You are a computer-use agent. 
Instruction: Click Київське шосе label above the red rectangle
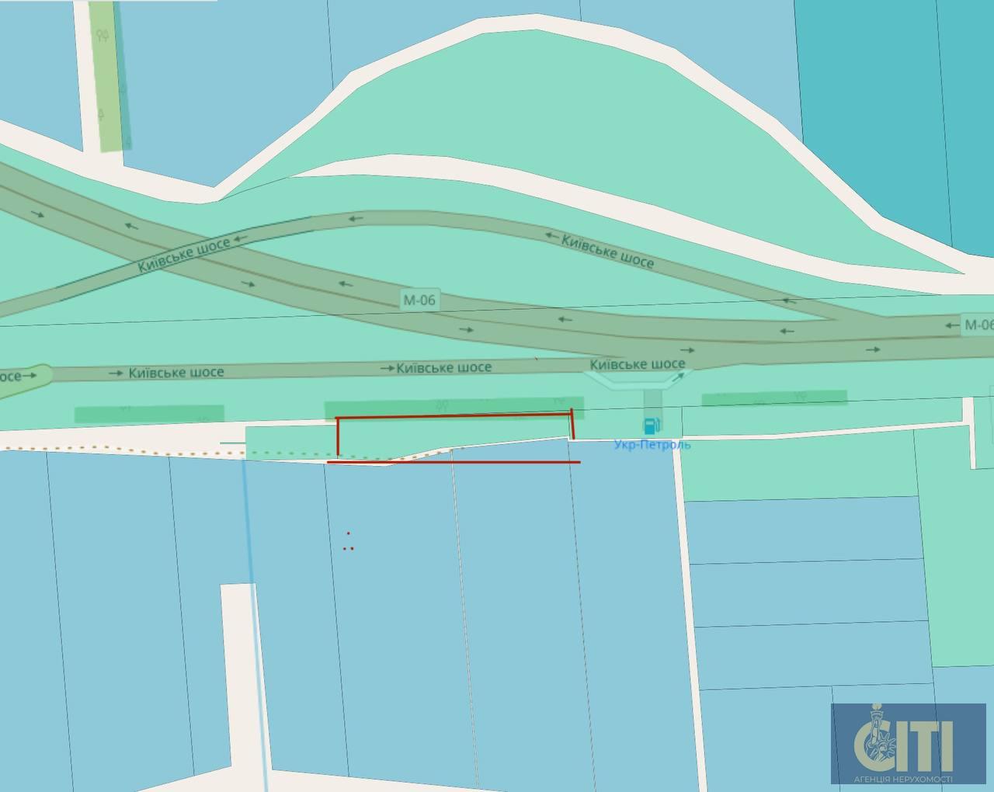pyautogui.click(x=443, y=367)
